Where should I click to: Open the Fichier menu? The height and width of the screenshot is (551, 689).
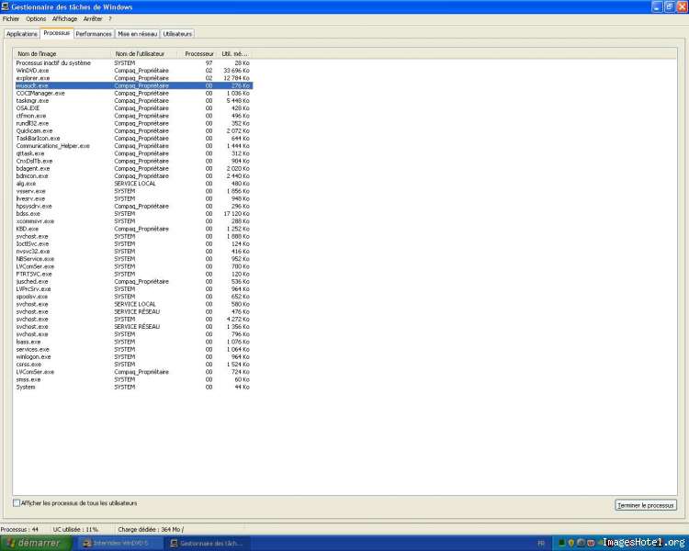tap(11, 19)
